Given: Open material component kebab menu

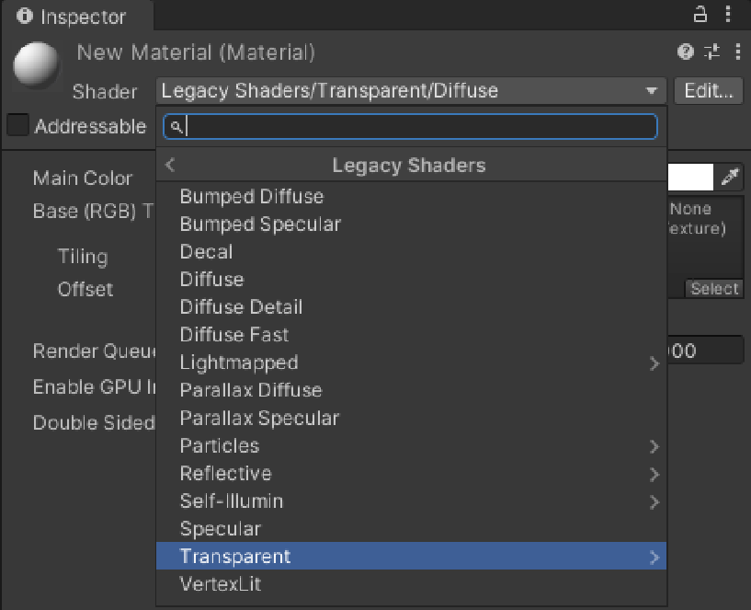Looking at the screenshot, I should (737, 52).
